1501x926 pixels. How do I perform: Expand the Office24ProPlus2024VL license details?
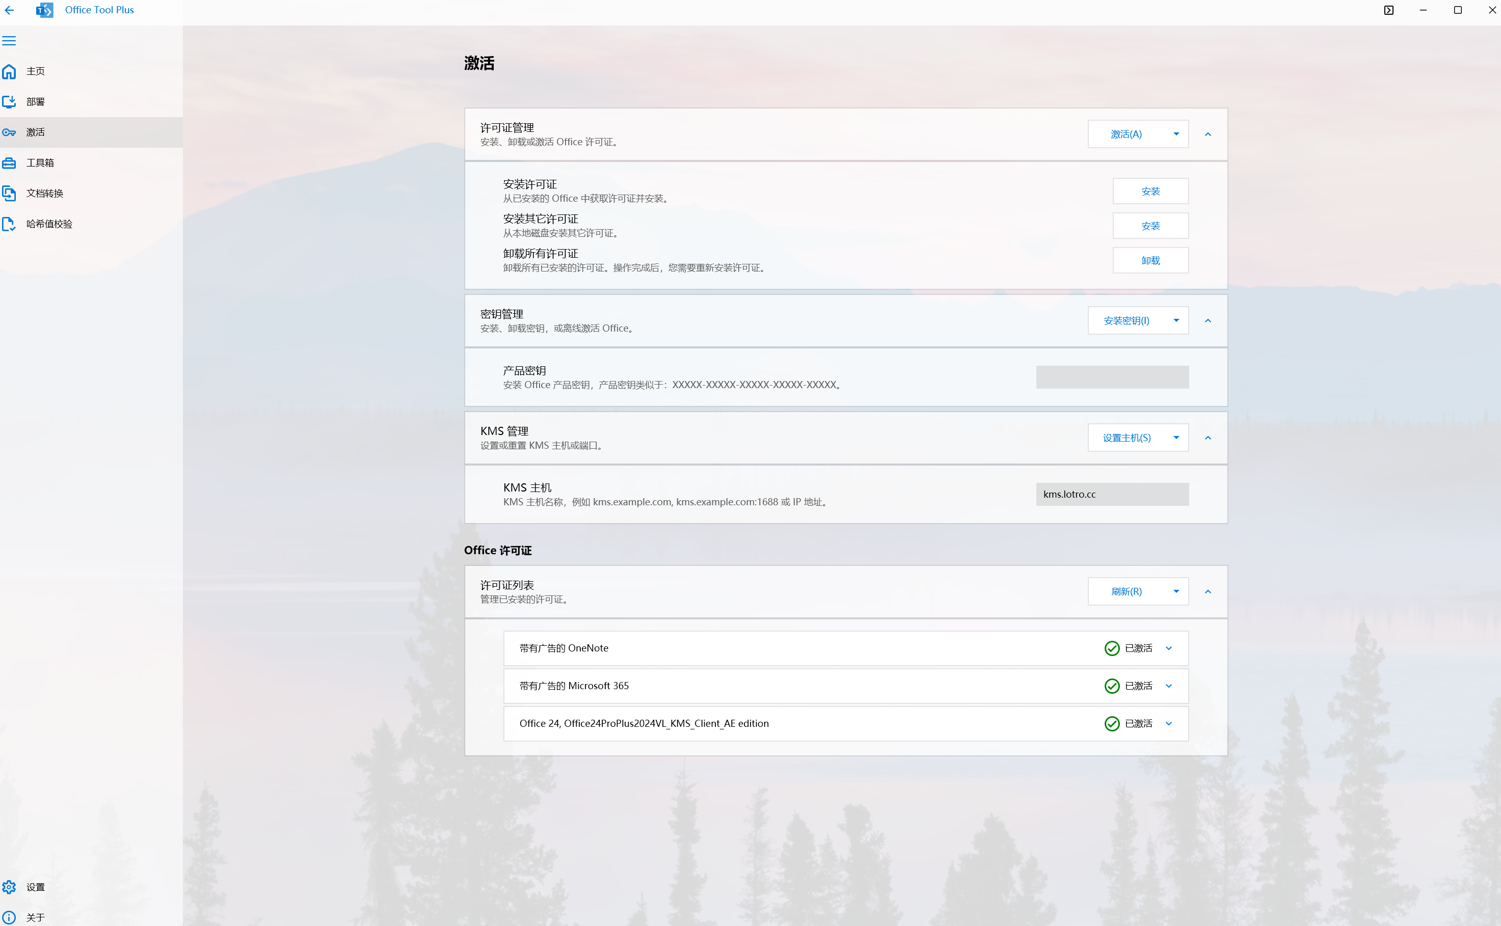[1168, 723]
